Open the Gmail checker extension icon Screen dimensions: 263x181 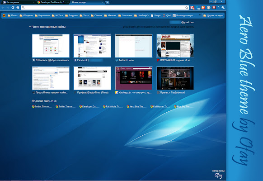(x=193, y=8)
